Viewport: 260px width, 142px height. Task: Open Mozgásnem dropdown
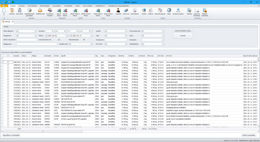[x=35, y=36]
